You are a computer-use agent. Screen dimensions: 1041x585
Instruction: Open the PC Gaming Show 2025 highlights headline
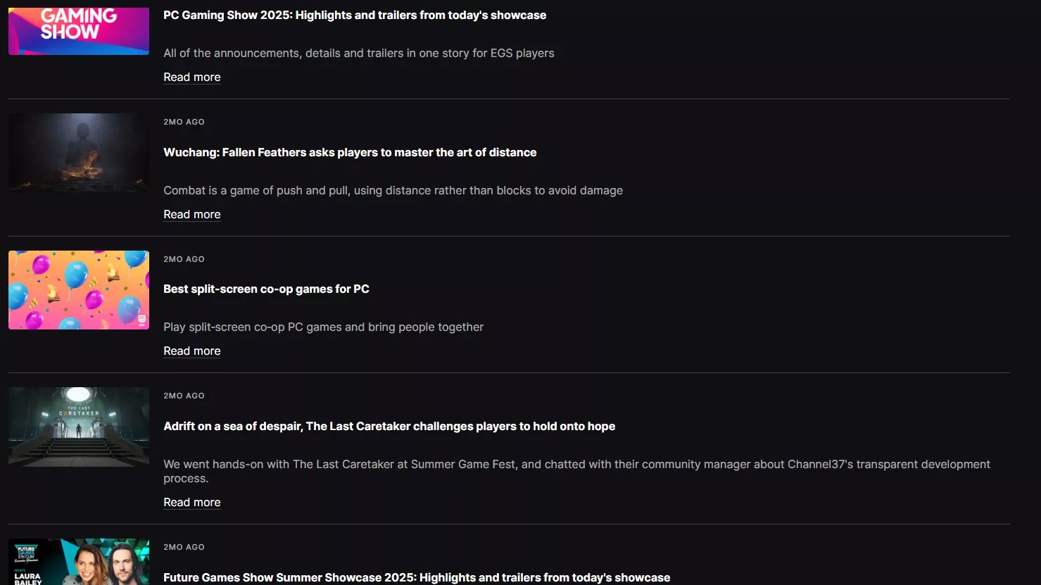click(x=354, y=15)
